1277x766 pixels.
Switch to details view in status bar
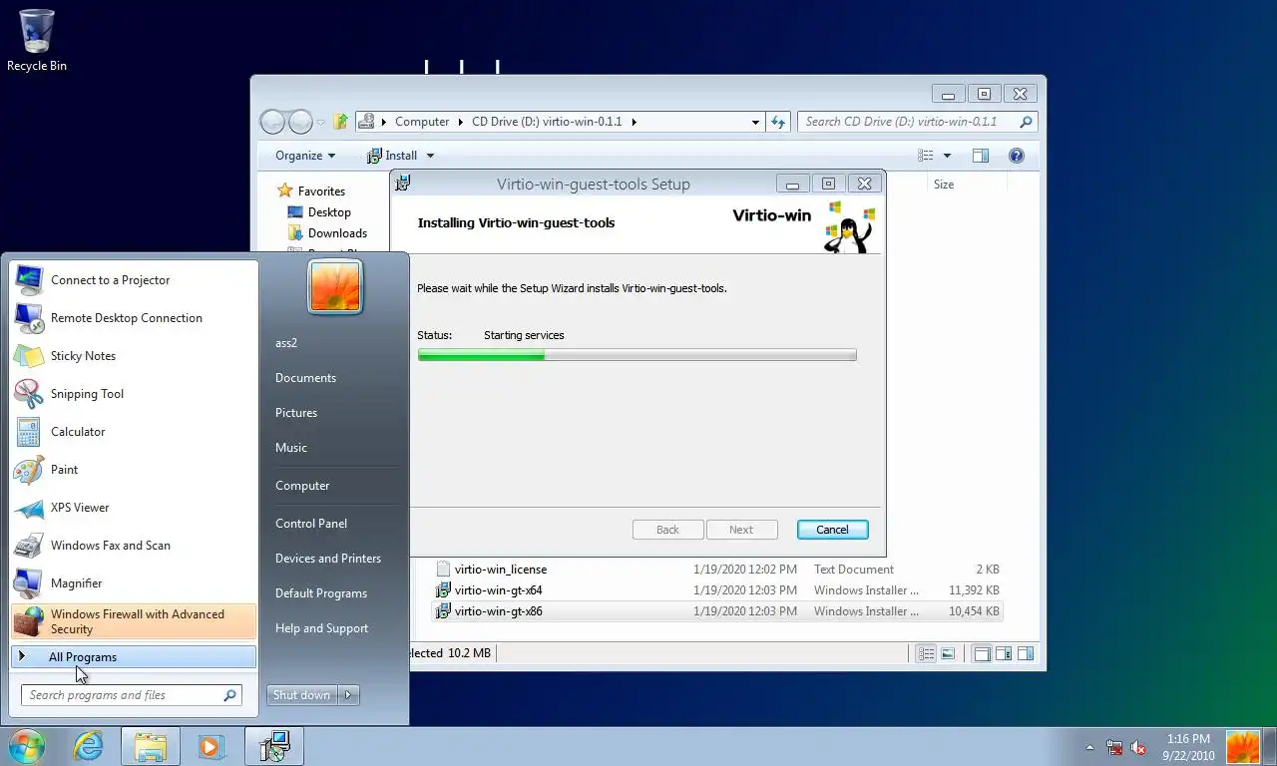click(x=927, y=653)
